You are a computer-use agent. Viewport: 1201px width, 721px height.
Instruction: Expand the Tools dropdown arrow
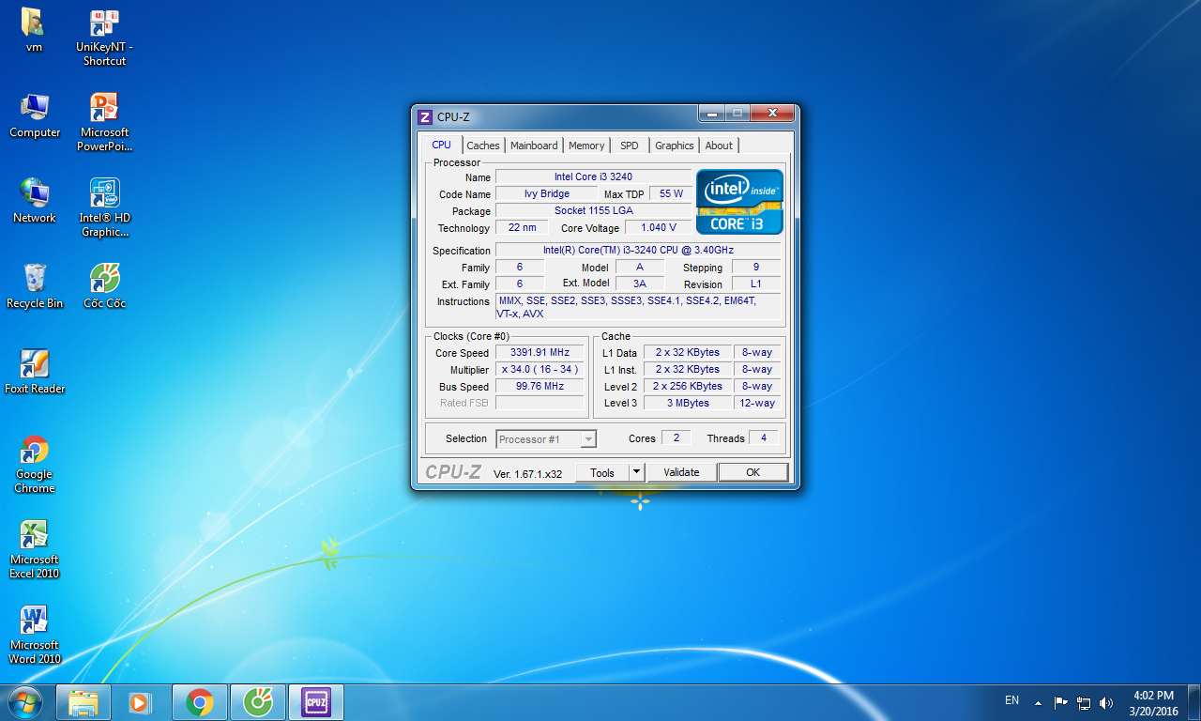point(636,472)
